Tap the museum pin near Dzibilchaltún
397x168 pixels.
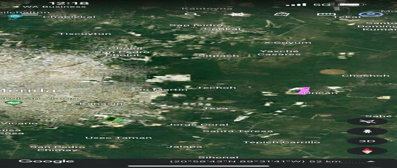(14, 16)
